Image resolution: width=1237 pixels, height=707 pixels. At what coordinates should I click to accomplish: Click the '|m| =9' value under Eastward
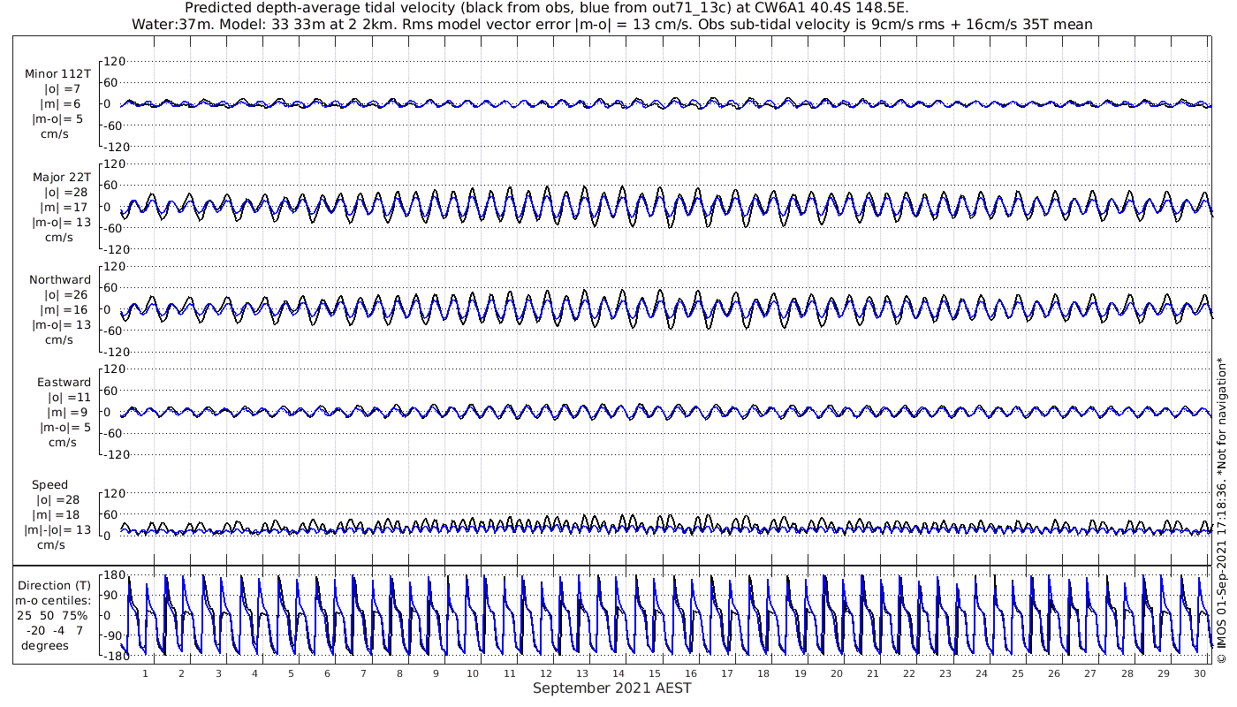point(69,413)
